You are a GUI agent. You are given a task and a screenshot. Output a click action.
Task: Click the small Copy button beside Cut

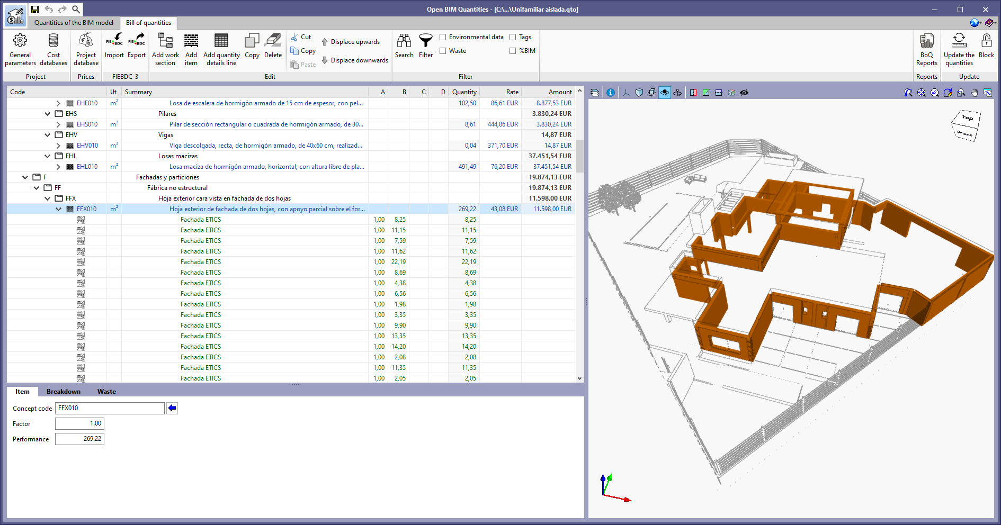(303, 51)
